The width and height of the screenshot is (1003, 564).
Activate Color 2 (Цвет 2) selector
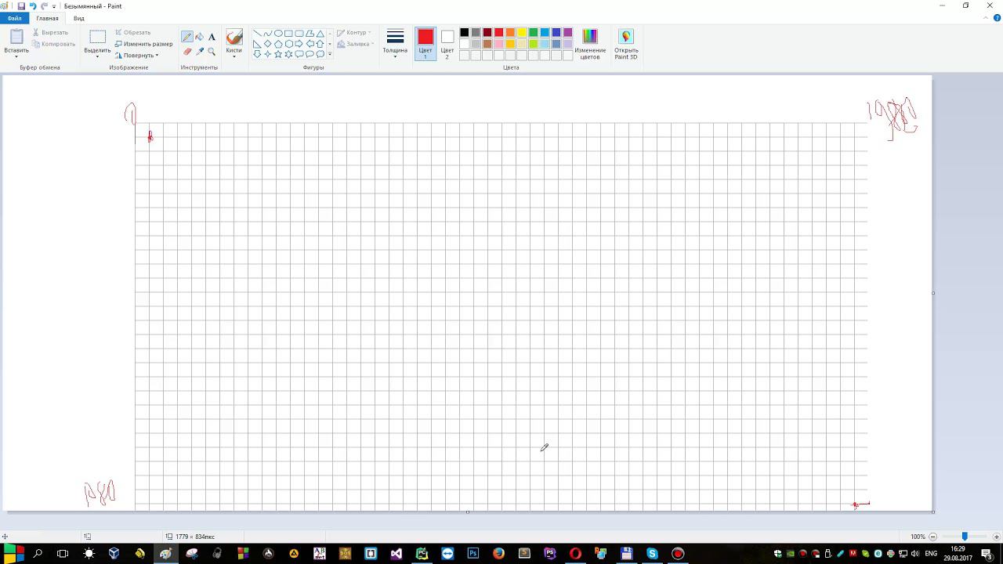pyautogui.click(x=447, y=44)
